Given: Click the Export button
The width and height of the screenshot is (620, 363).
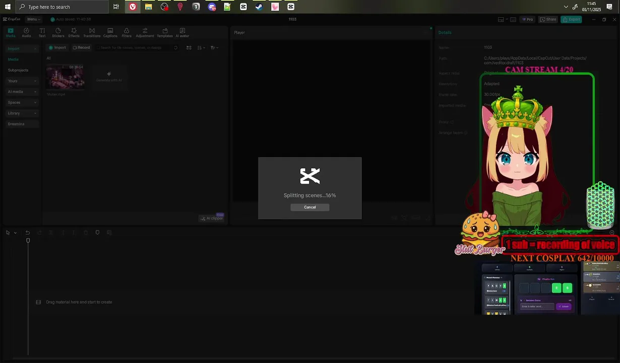Looking at the screenshot, I should pos(572,19).
